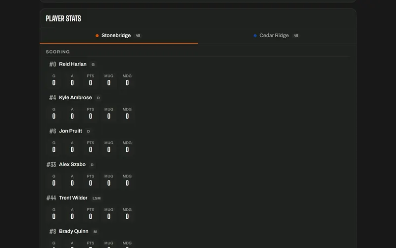The width and height of the screenshot is (396, 248).
Task: Switch to the Cedar Ridge team tab
Action: pos(277,36)
